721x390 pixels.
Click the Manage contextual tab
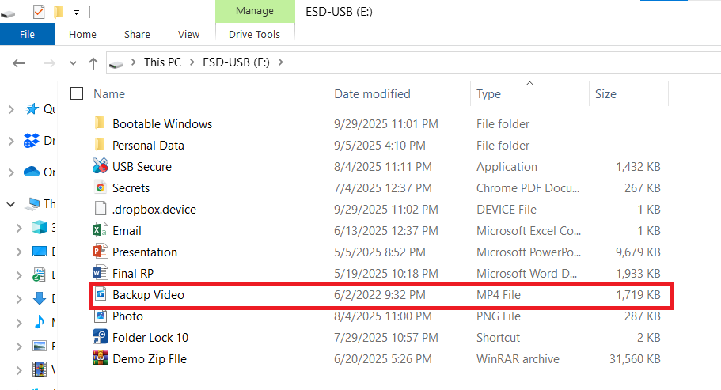255,11
